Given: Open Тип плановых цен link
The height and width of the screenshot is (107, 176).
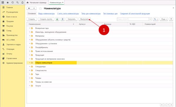Looking at the screenshot, I should click(x=110, y=14).
